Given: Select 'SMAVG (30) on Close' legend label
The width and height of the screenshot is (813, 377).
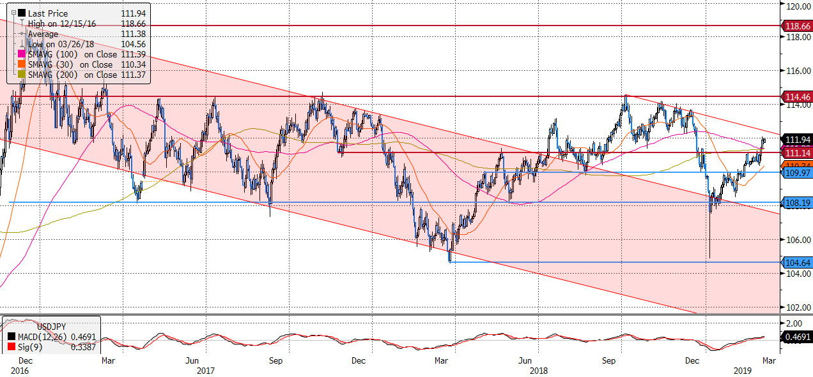Looking at the screenshot, I should (70, 64).
